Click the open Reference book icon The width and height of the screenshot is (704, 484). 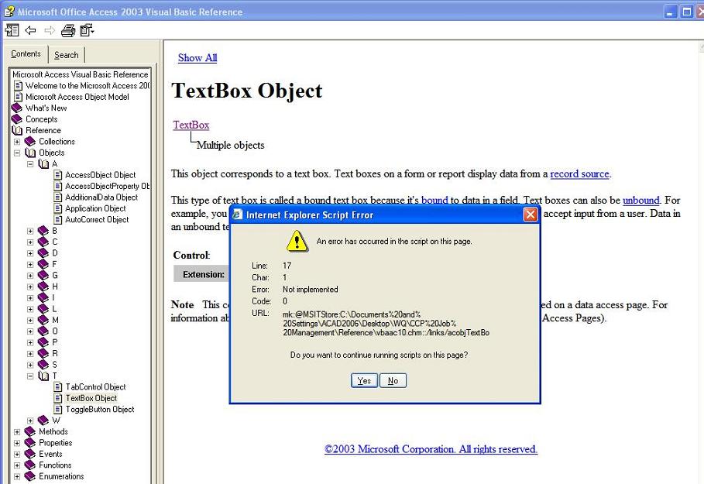(17, 130)
